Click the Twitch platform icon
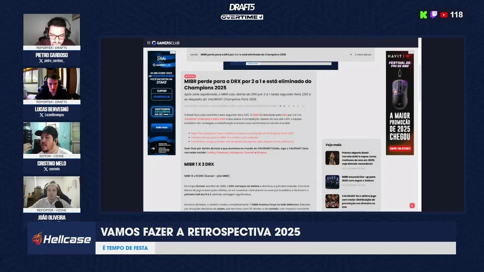The height and width of the screenshot is (272, 484). pos(434,15)
